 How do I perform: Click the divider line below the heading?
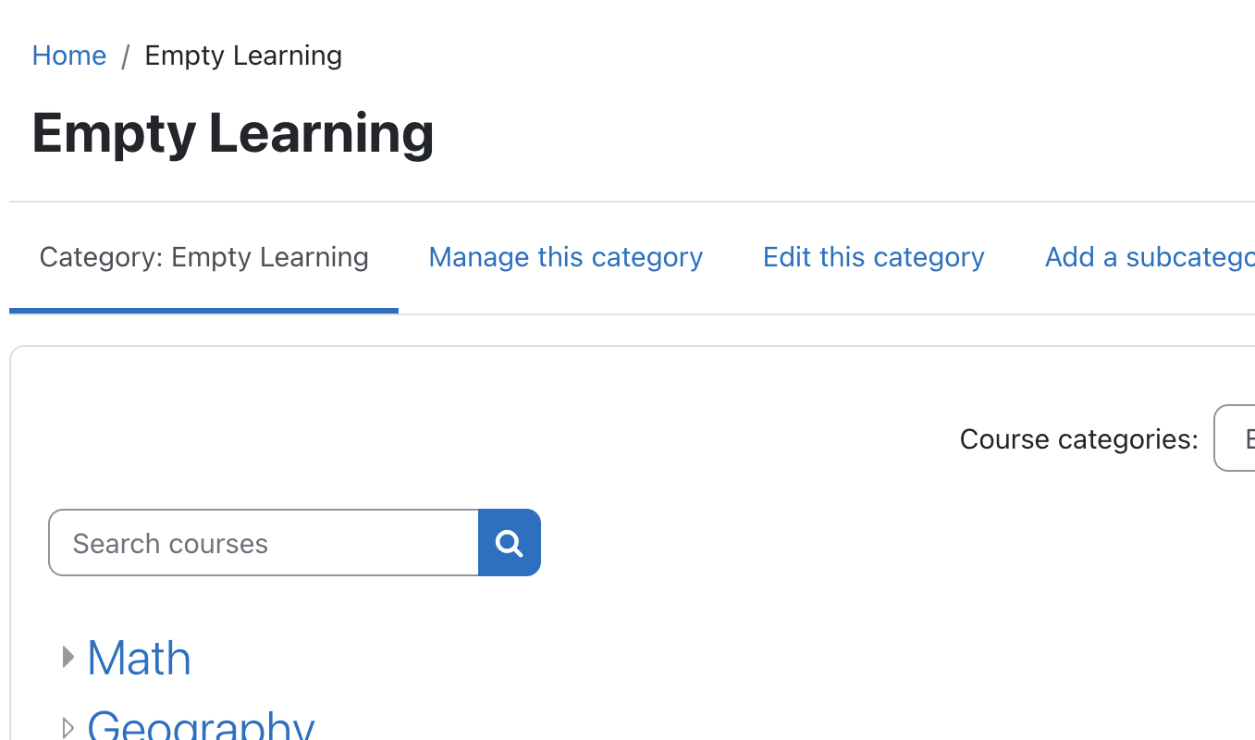pos(632,202)
